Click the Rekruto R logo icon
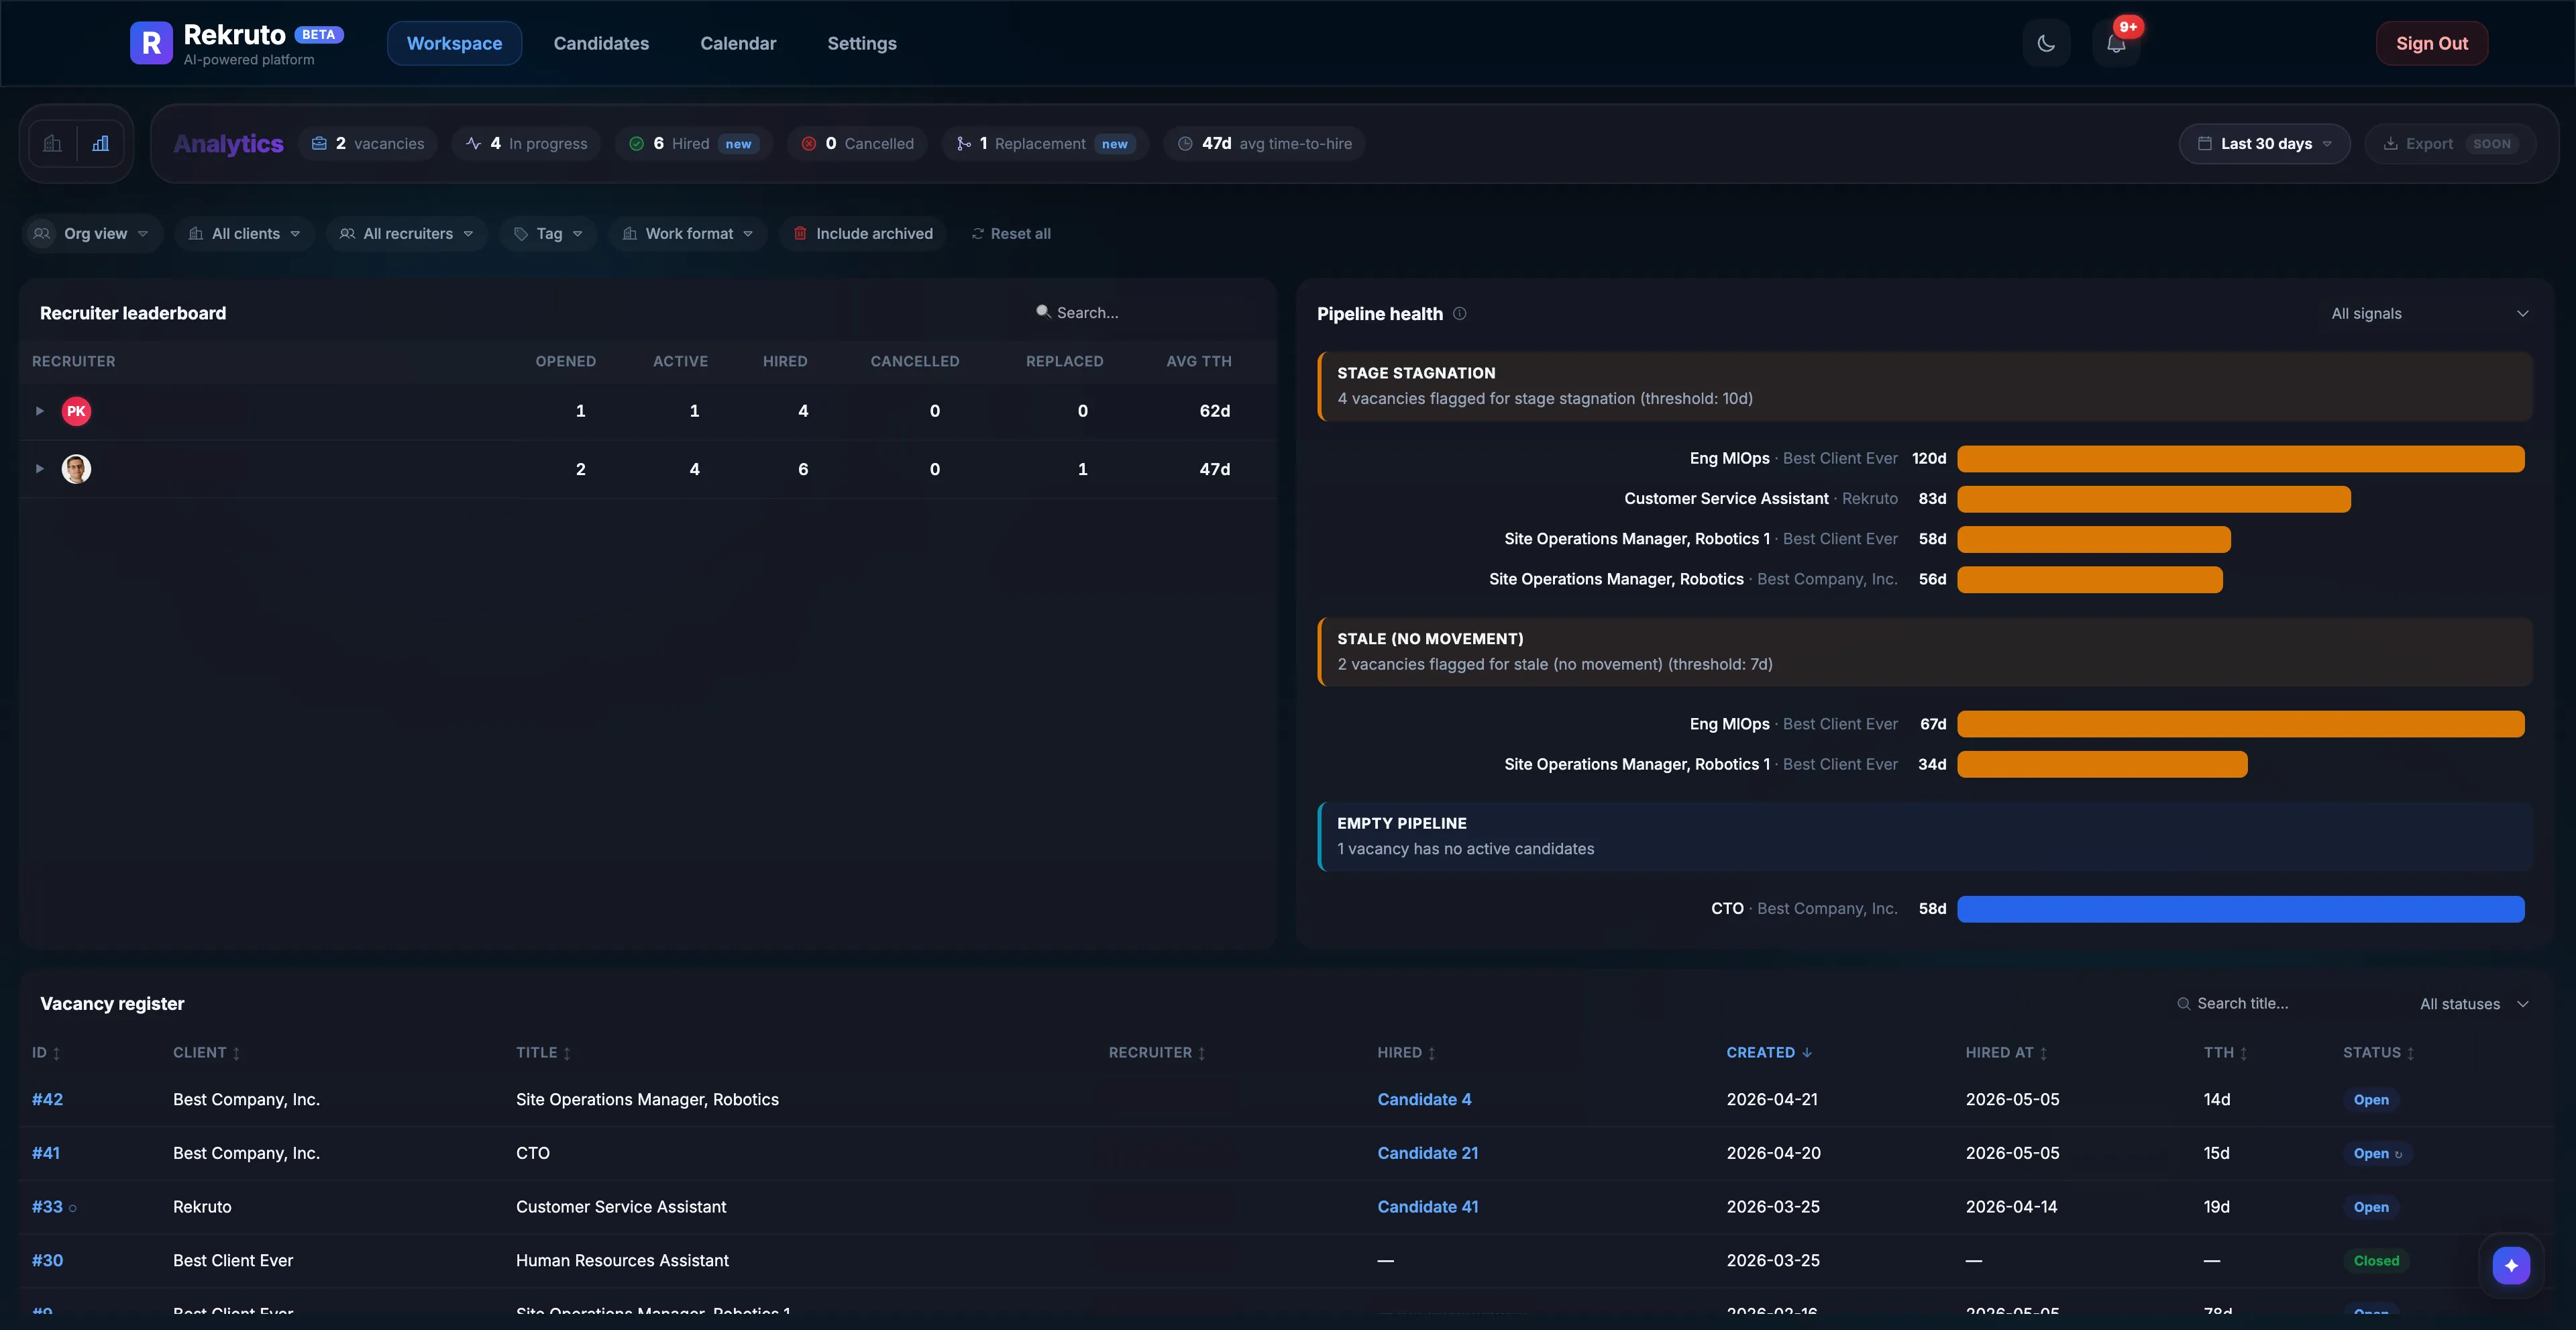 151,43
